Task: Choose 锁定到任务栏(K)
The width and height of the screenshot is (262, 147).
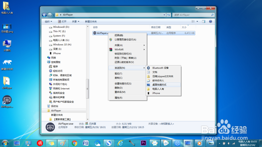Action: (x=128, y=54)
